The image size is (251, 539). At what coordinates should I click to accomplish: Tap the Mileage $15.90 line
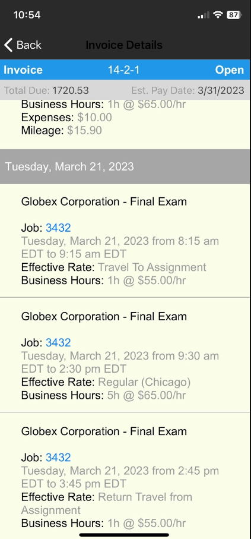[62, 131]
